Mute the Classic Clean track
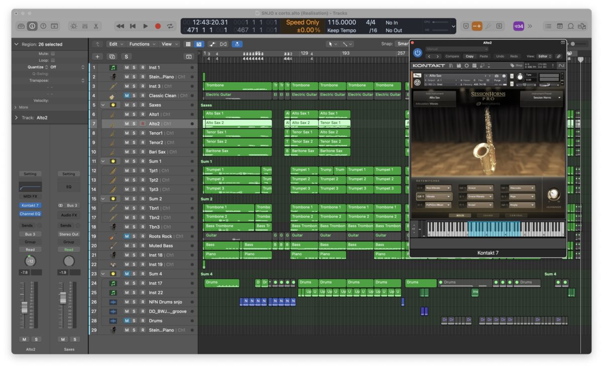The height and width of the screenshot is (368, 603). (127, 95)
